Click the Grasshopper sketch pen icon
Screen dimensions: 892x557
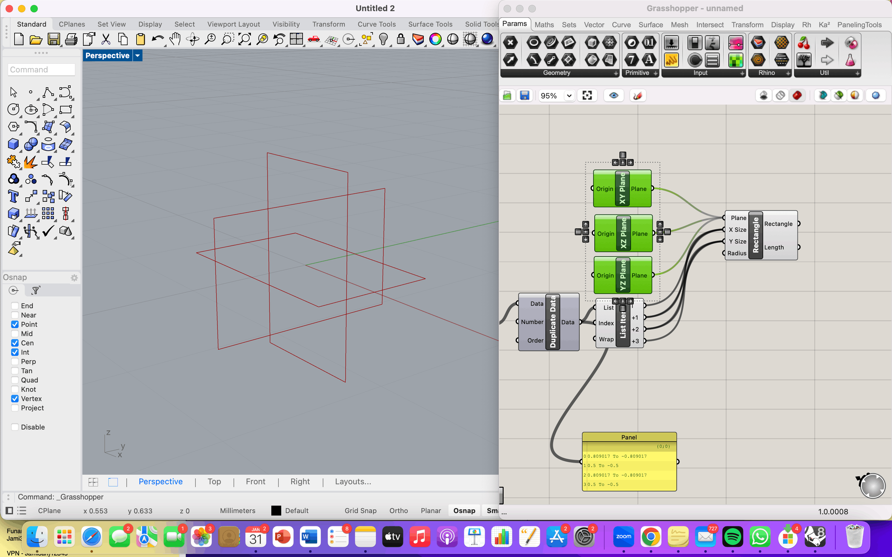(637, 96)
